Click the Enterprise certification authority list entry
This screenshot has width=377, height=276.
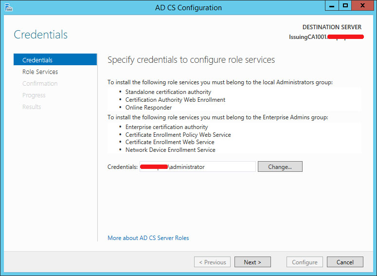[x=166, y=127]
